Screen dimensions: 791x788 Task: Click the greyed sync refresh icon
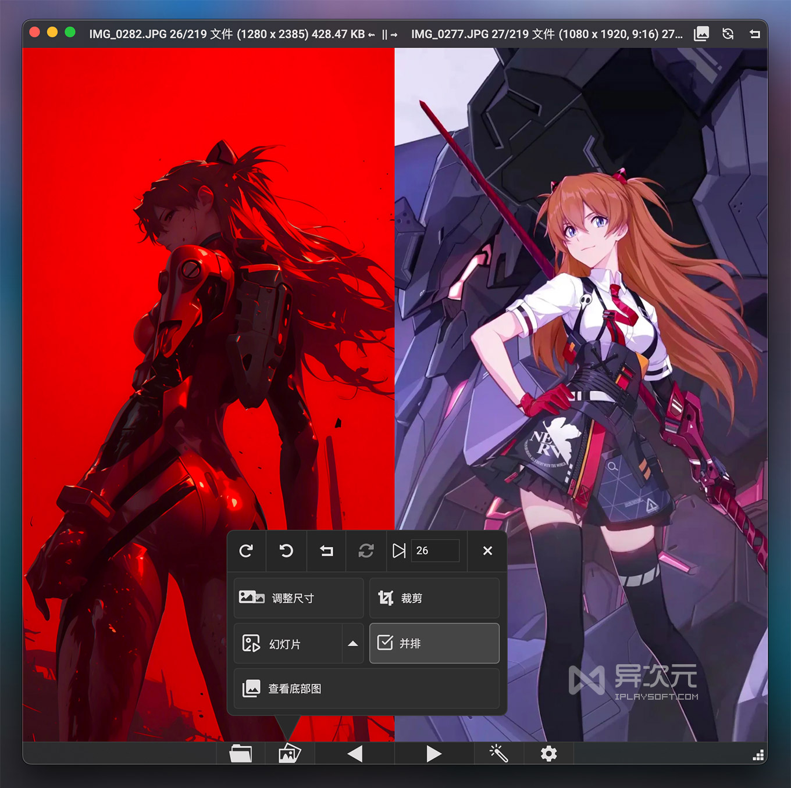click(x=366, y=550)
